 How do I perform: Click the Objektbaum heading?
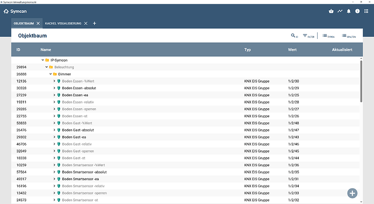pyautogui.click(x=33, y=36)
